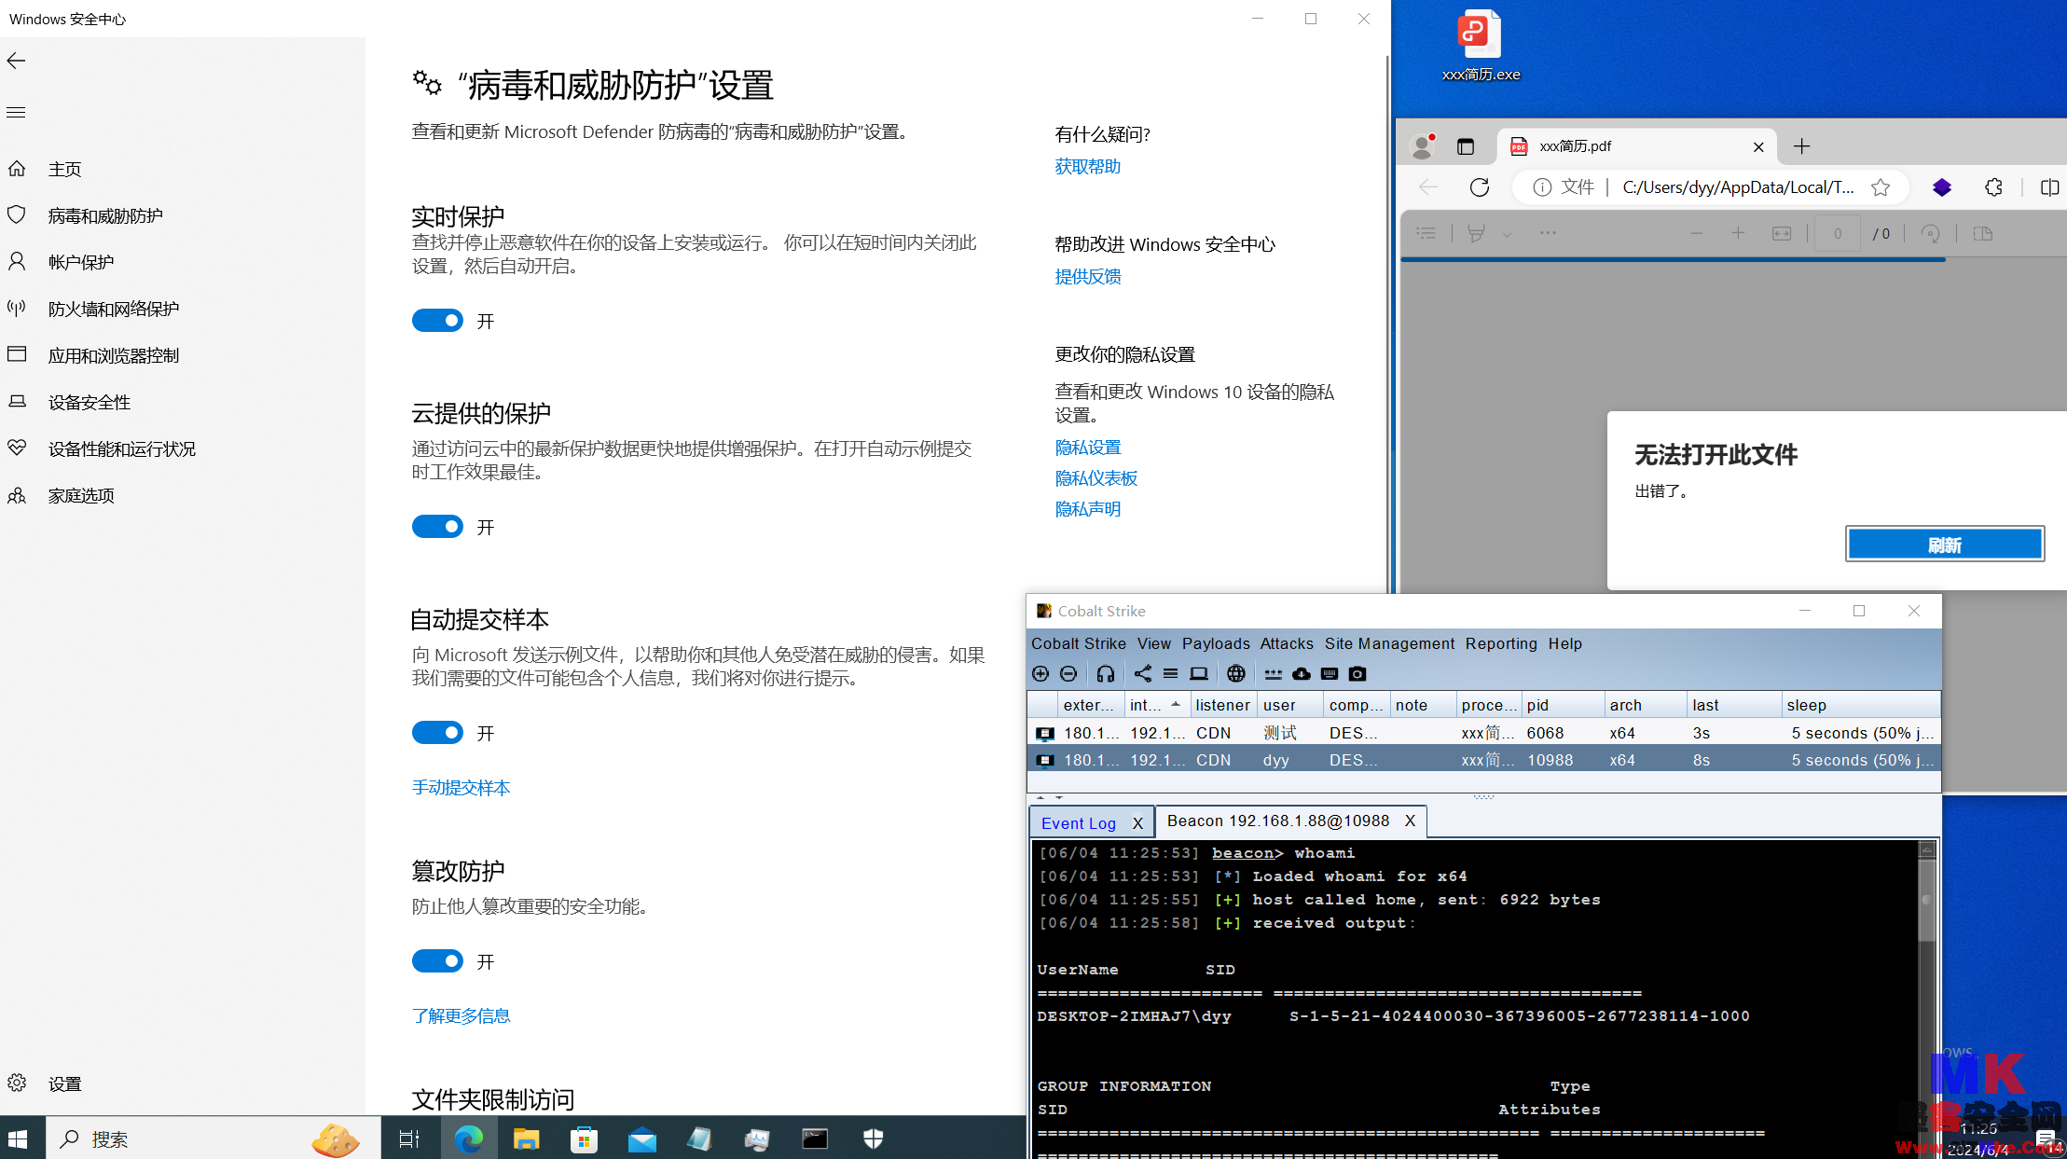Select xxx简历.pdf Edge tab
The width and height of the screenshot is (2067, 1159).
click(x=1636, y=146)
